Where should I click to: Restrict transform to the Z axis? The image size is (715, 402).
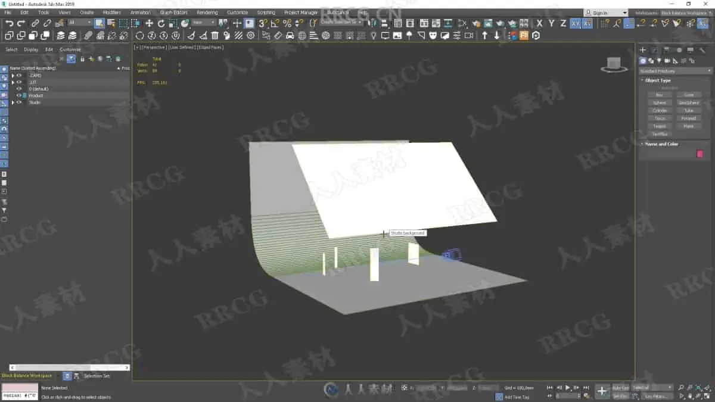pyautogui.click(x=563, y=23)
